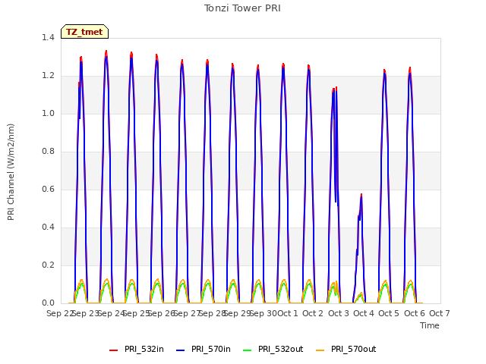Click the blue PRI_570in legend swatch
This screenshot has width=486, height=364.
pyautogui.click(x=181, y=350)
